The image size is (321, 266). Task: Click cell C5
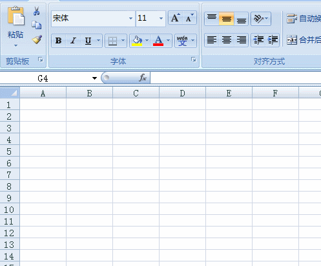point(136,151)
